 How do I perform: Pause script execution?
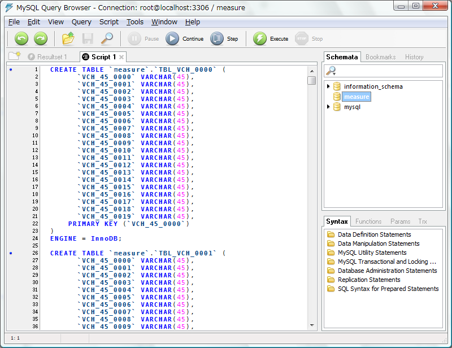click(144, 38)
